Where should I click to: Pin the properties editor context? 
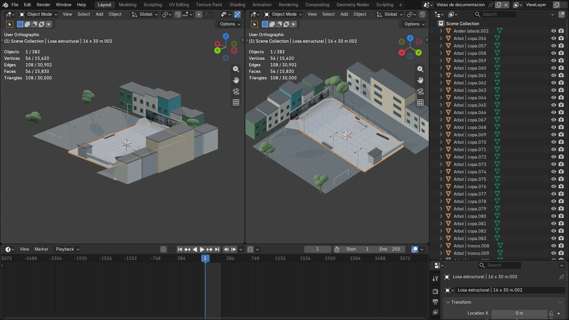[x=562, y=277]
